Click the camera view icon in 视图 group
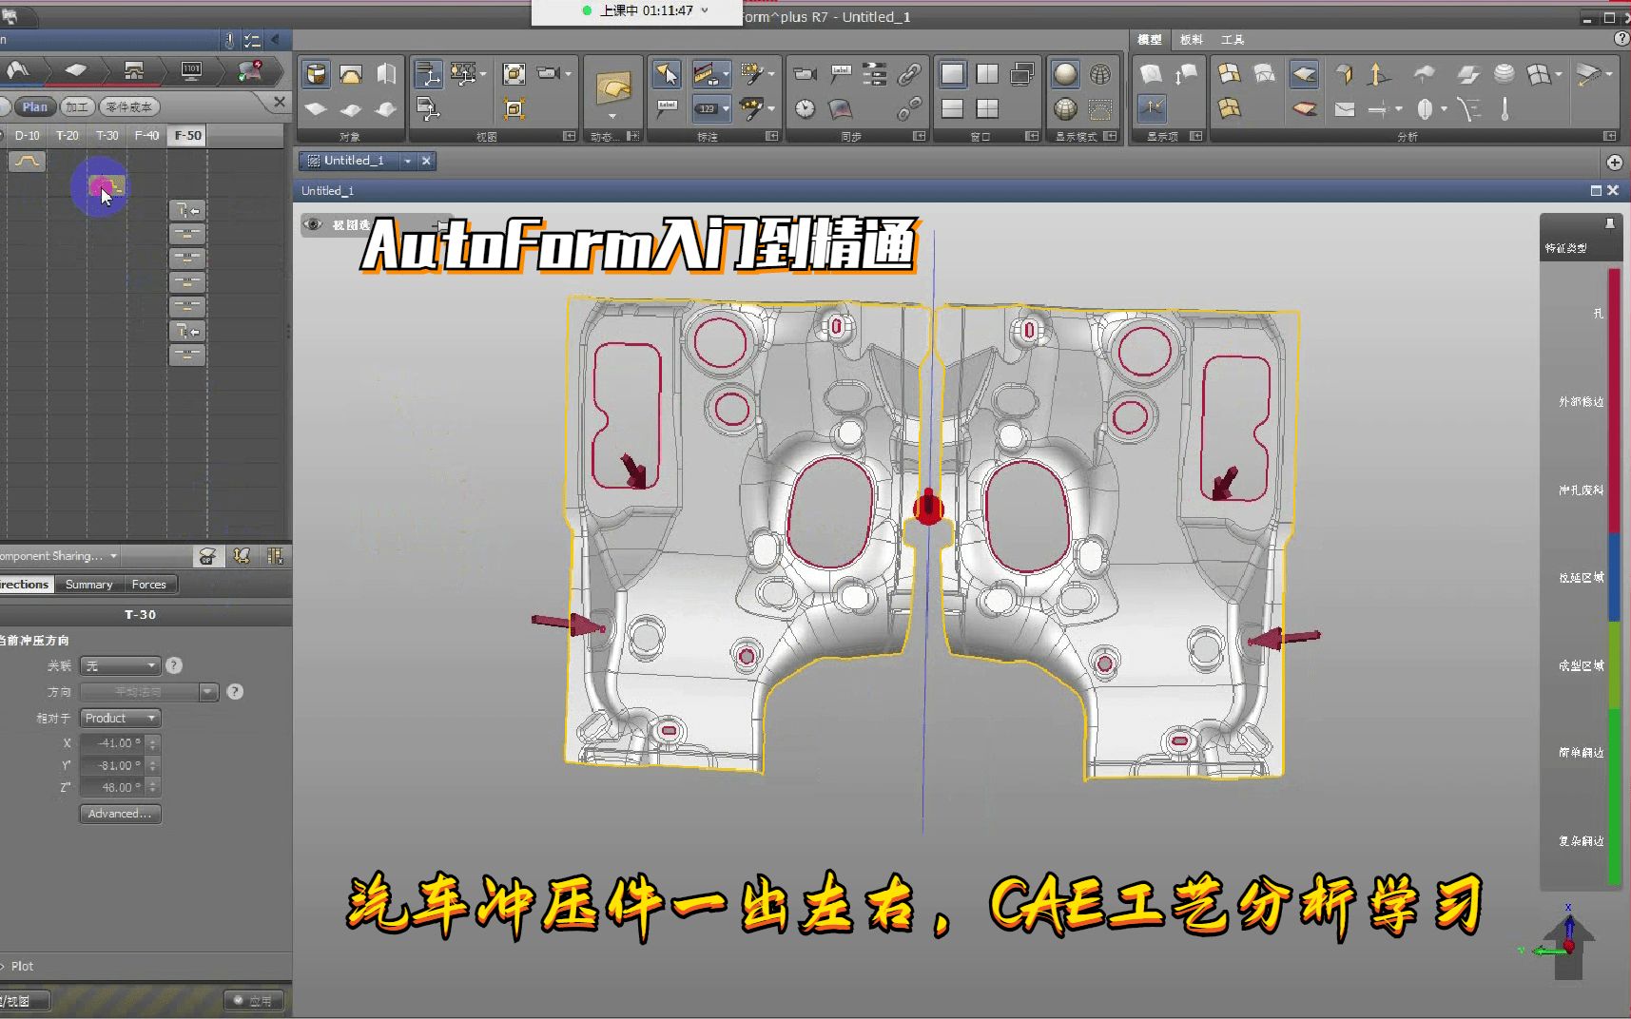The image size is (1631, 1019). [548, 74]
